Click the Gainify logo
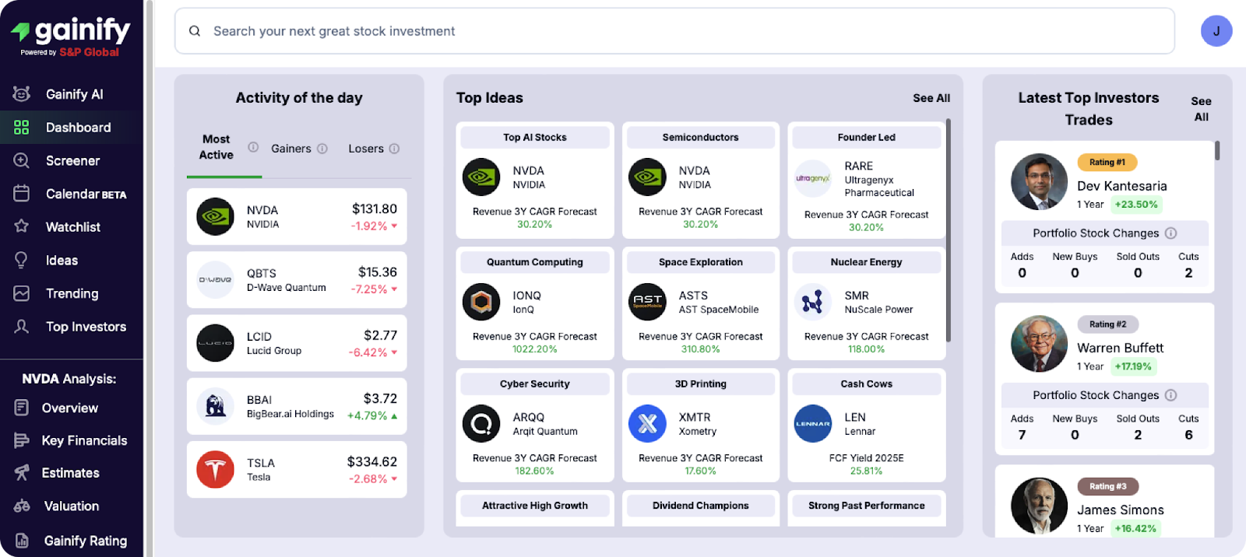 click(71, 37)
